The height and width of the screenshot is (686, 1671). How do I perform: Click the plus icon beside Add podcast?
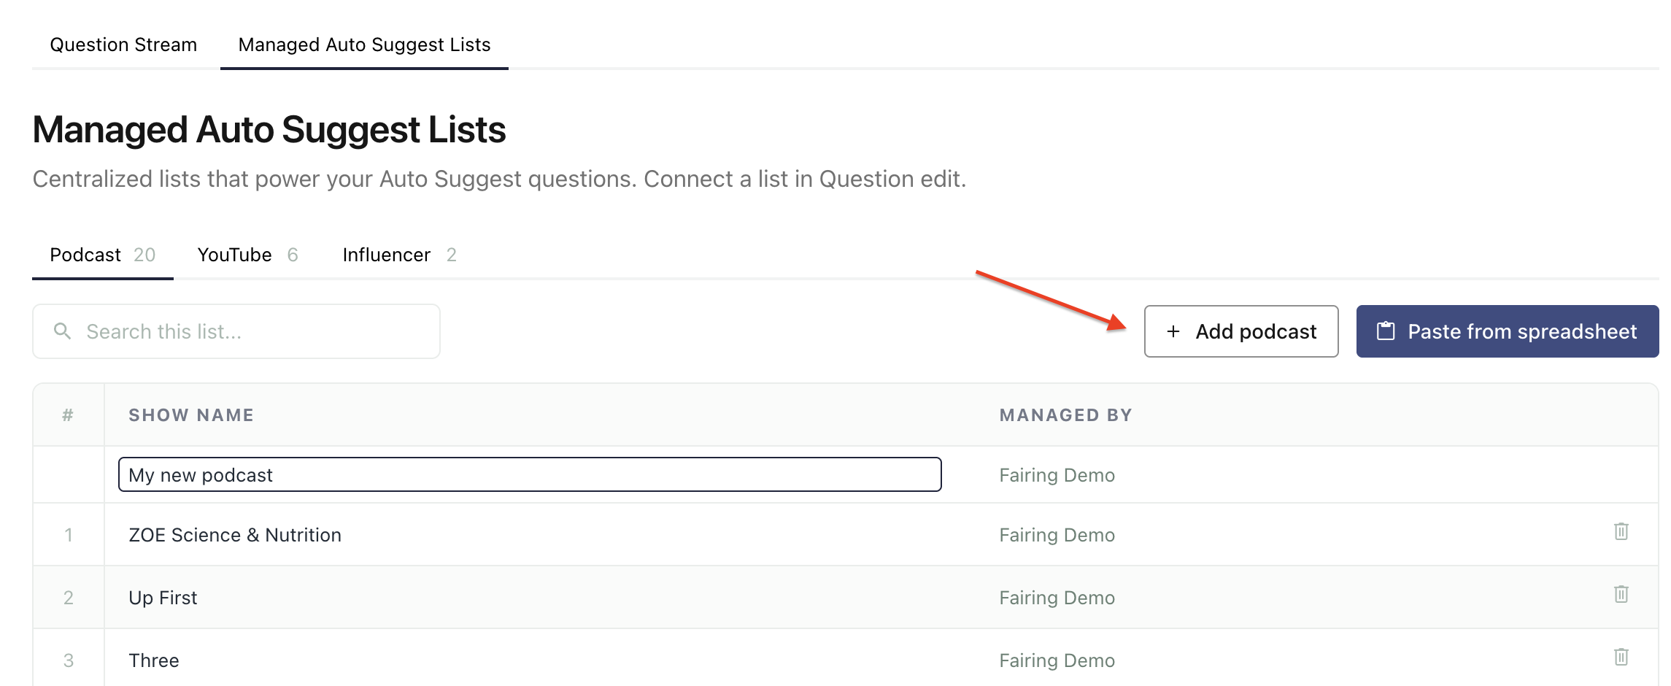1173,331
